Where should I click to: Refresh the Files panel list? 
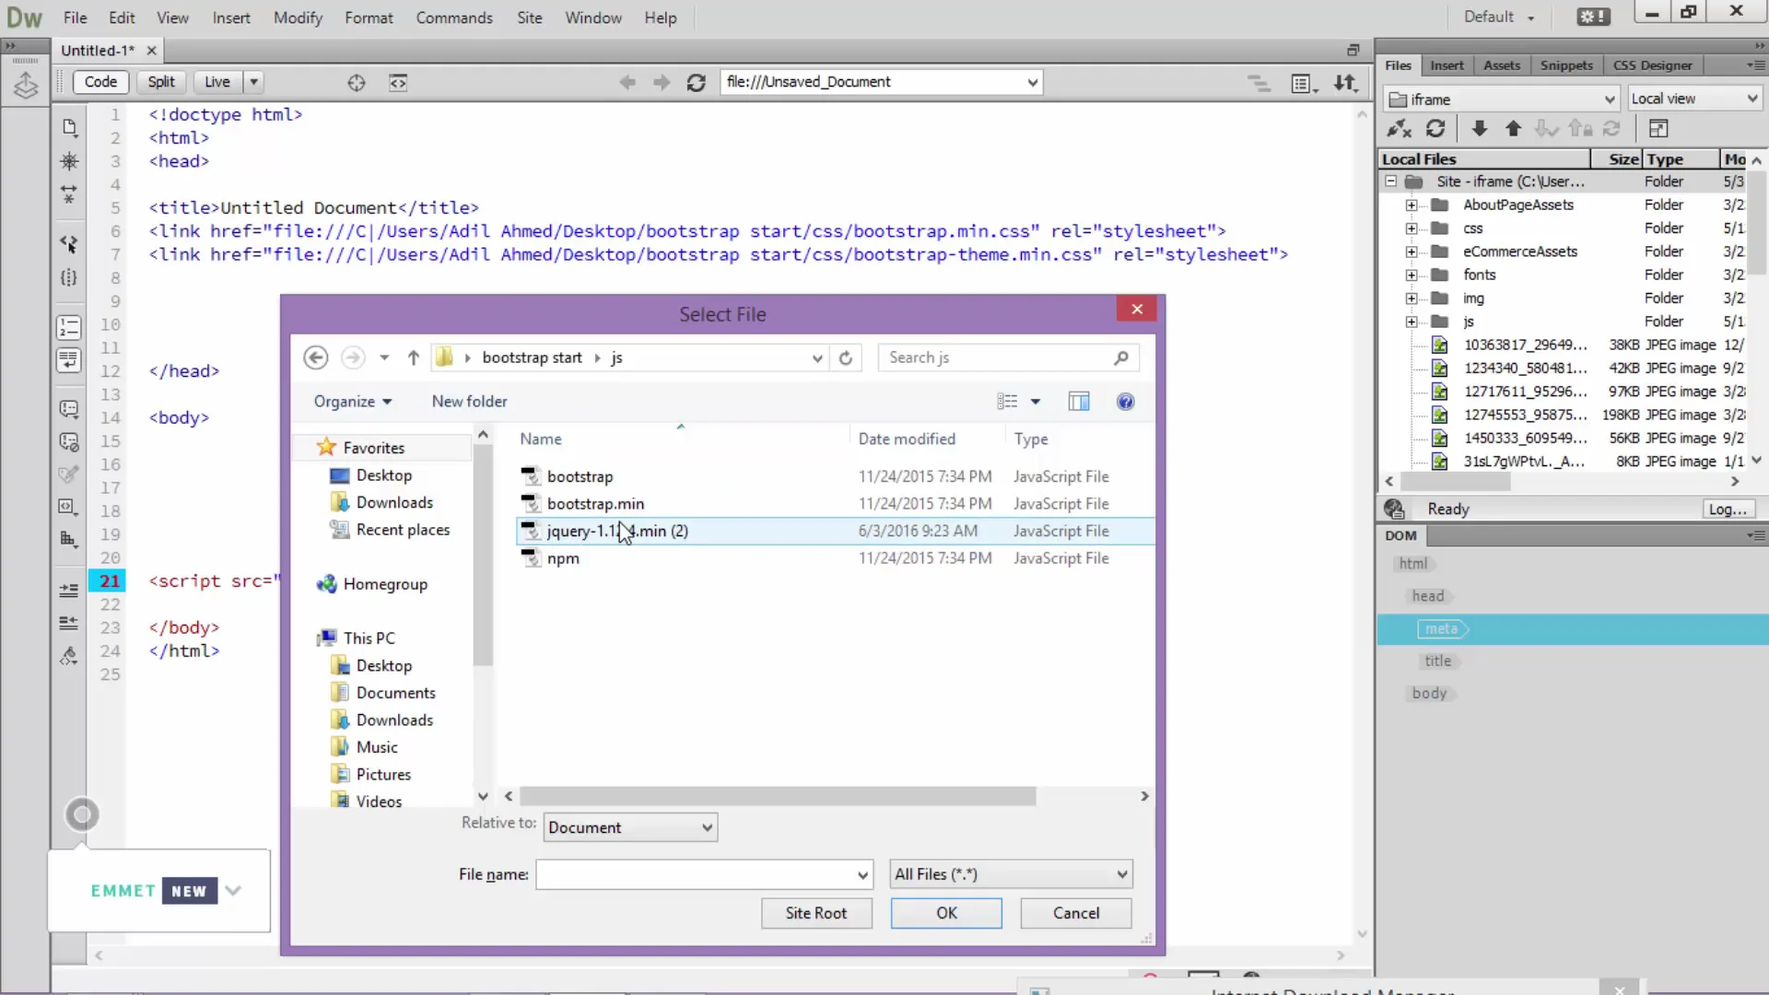point(1435,129)
